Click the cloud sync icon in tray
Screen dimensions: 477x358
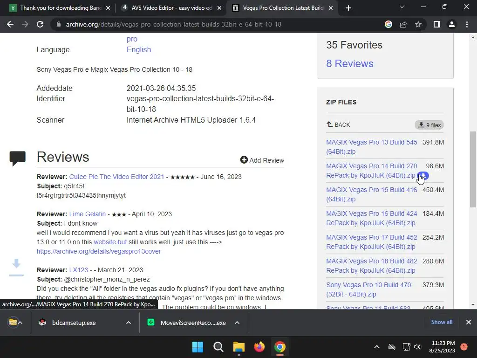[392, 347]
